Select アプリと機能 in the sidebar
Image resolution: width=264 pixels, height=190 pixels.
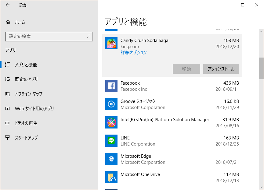26,65
